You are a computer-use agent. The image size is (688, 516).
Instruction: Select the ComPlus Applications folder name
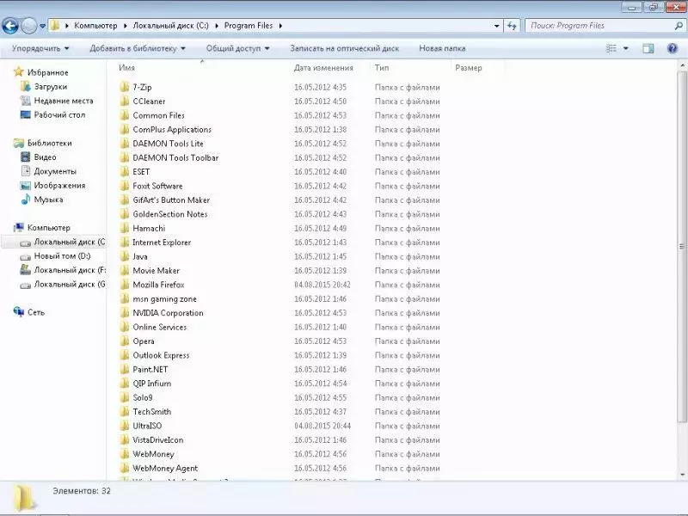coord(172,130)
